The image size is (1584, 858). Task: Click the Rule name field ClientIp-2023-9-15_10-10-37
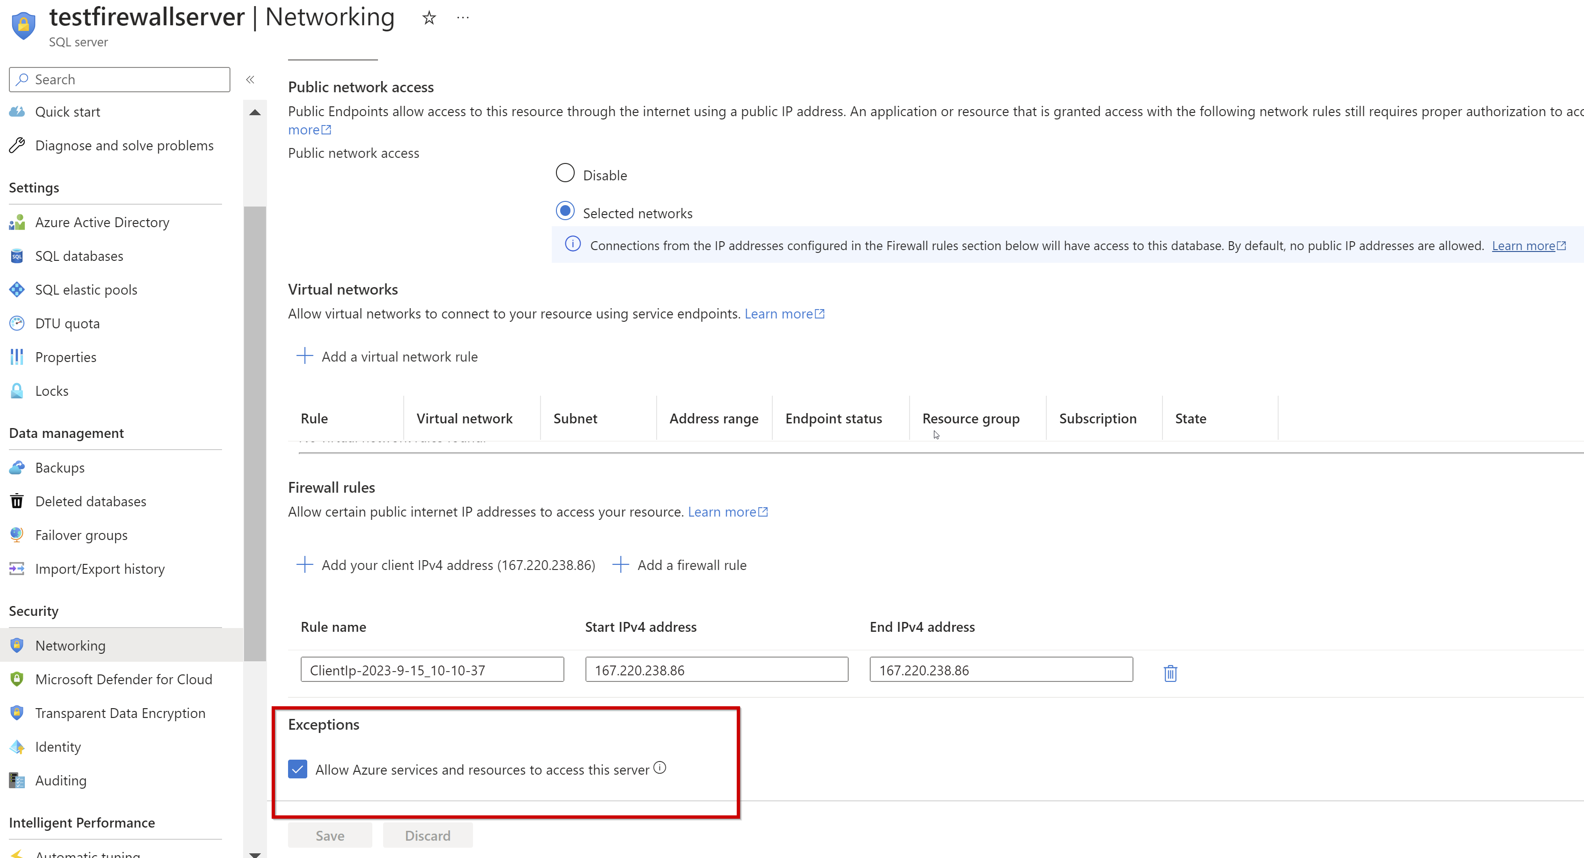pos(432,669)
